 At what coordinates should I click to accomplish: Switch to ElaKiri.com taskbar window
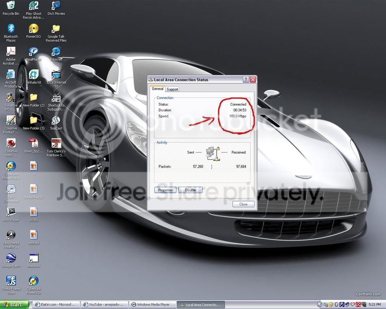tap(57, 304)
